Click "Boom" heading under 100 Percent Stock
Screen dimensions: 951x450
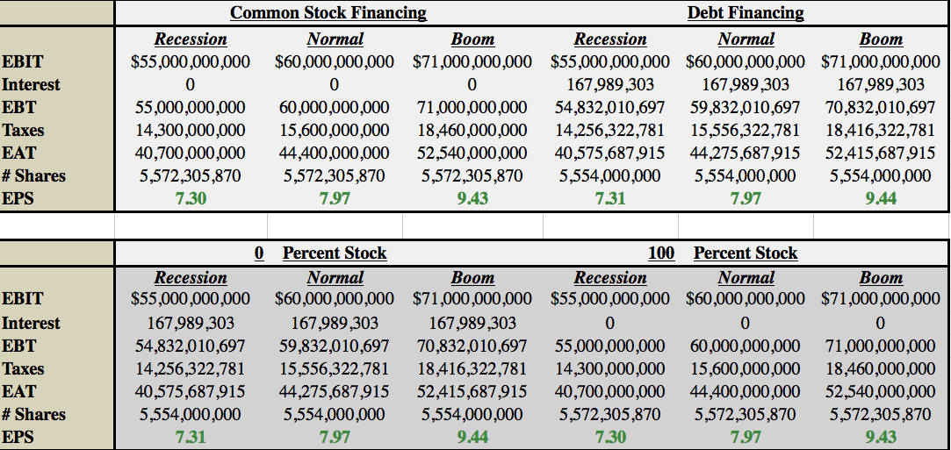(881, 278)
